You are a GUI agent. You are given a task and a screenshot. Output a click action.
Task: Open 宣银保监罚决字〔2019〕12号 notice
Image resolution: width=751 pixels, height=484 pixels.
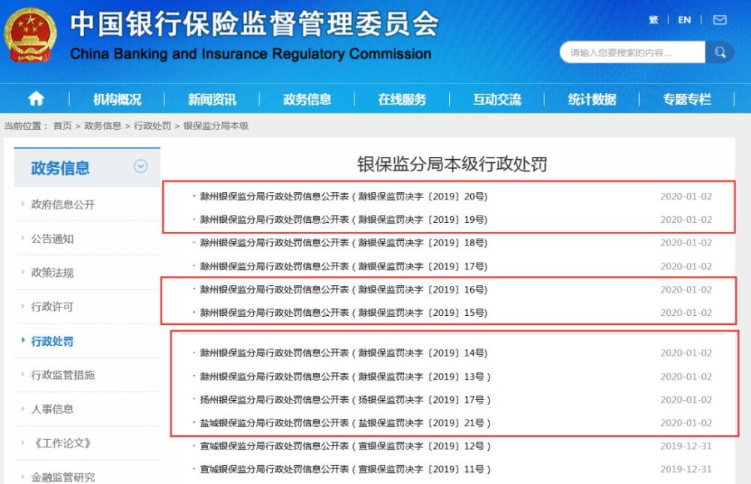tap(345, 446)
